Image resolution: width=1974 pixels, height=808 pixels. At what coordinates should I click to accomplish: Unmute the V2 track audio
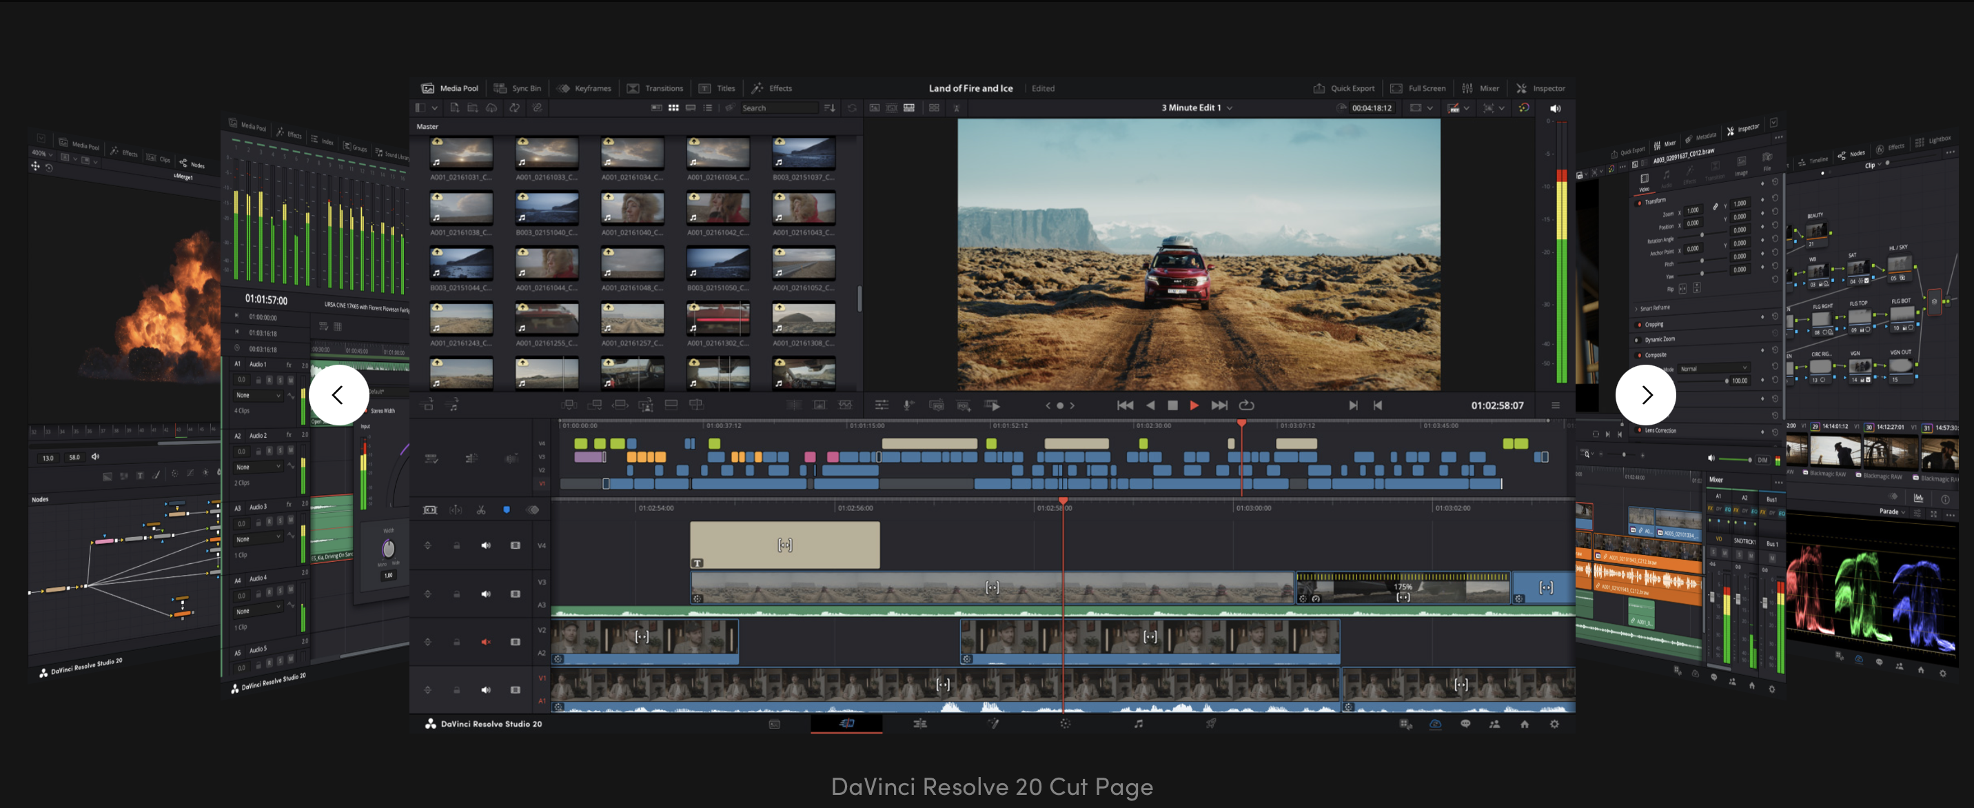(x=485, y=642)
